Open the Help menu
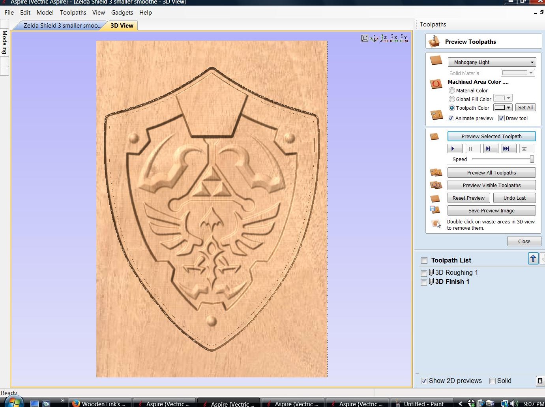 146,13
